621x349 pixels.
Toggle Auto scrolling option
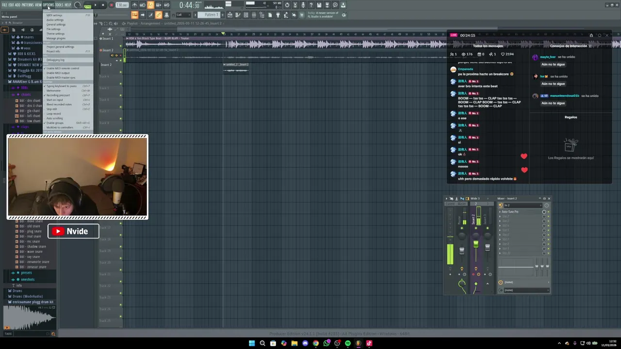68,118
